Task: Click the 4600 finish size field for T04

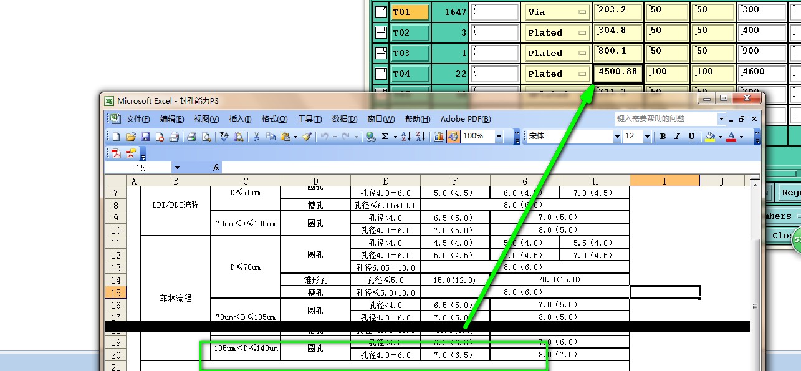Action: tap(762, 73)
